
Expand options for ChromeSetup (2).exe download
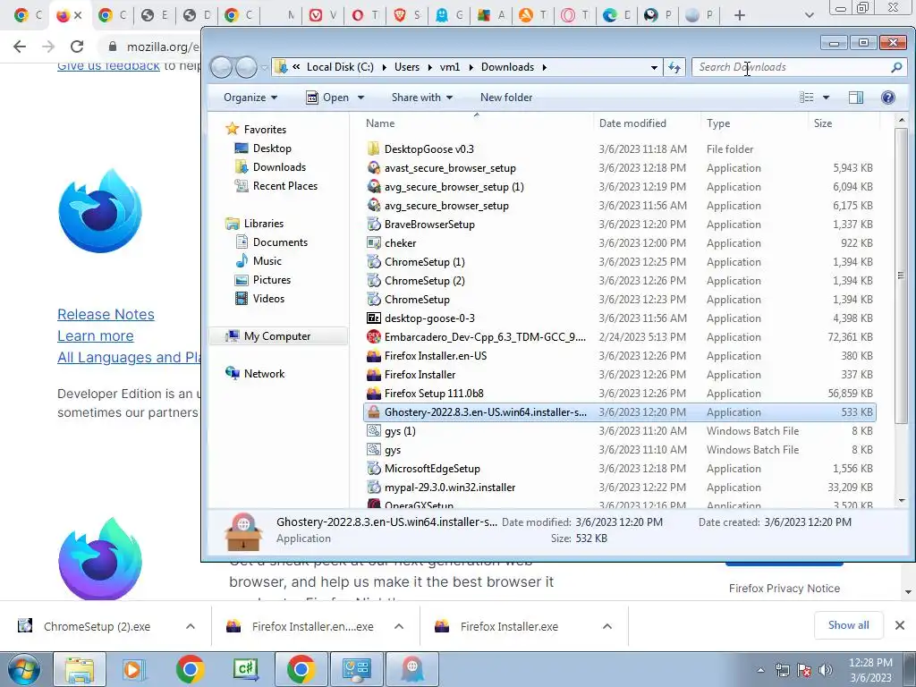tap(191, 626)
